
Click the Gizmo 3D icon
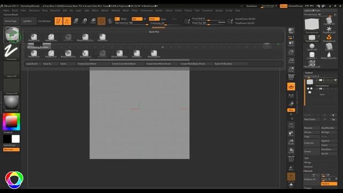pos(101,21)
